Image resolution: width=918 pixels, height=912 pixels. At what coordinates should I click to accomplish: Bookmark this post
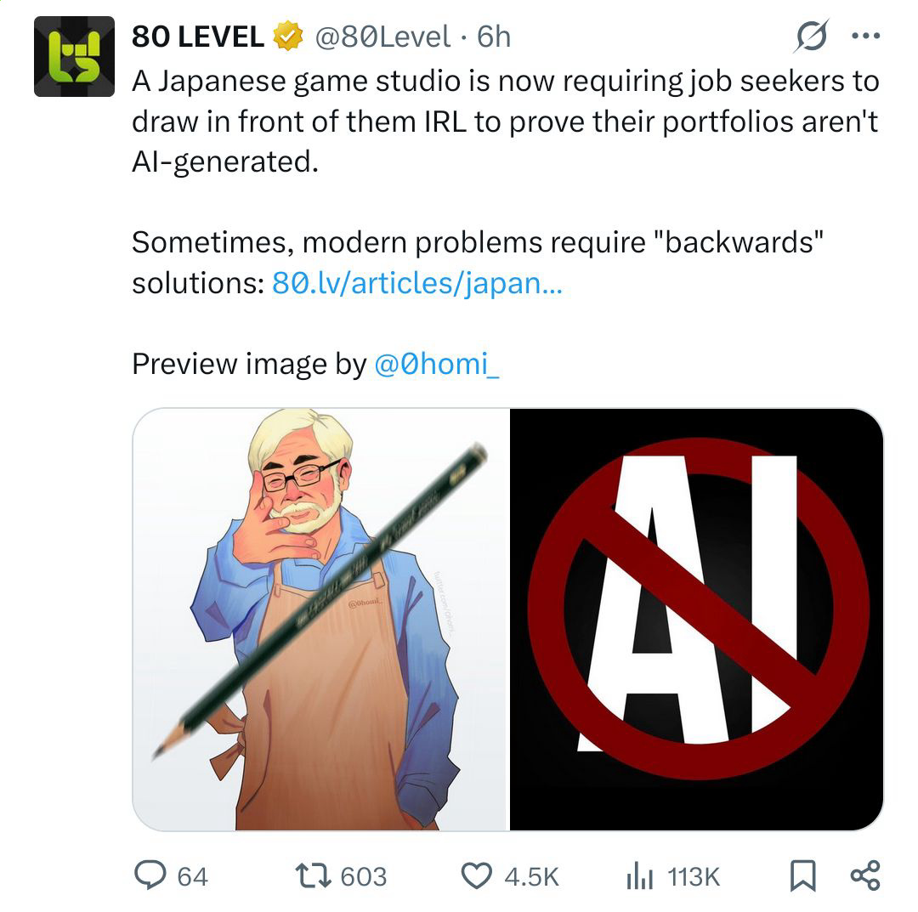pyautogui.click(x=802, y=875)
